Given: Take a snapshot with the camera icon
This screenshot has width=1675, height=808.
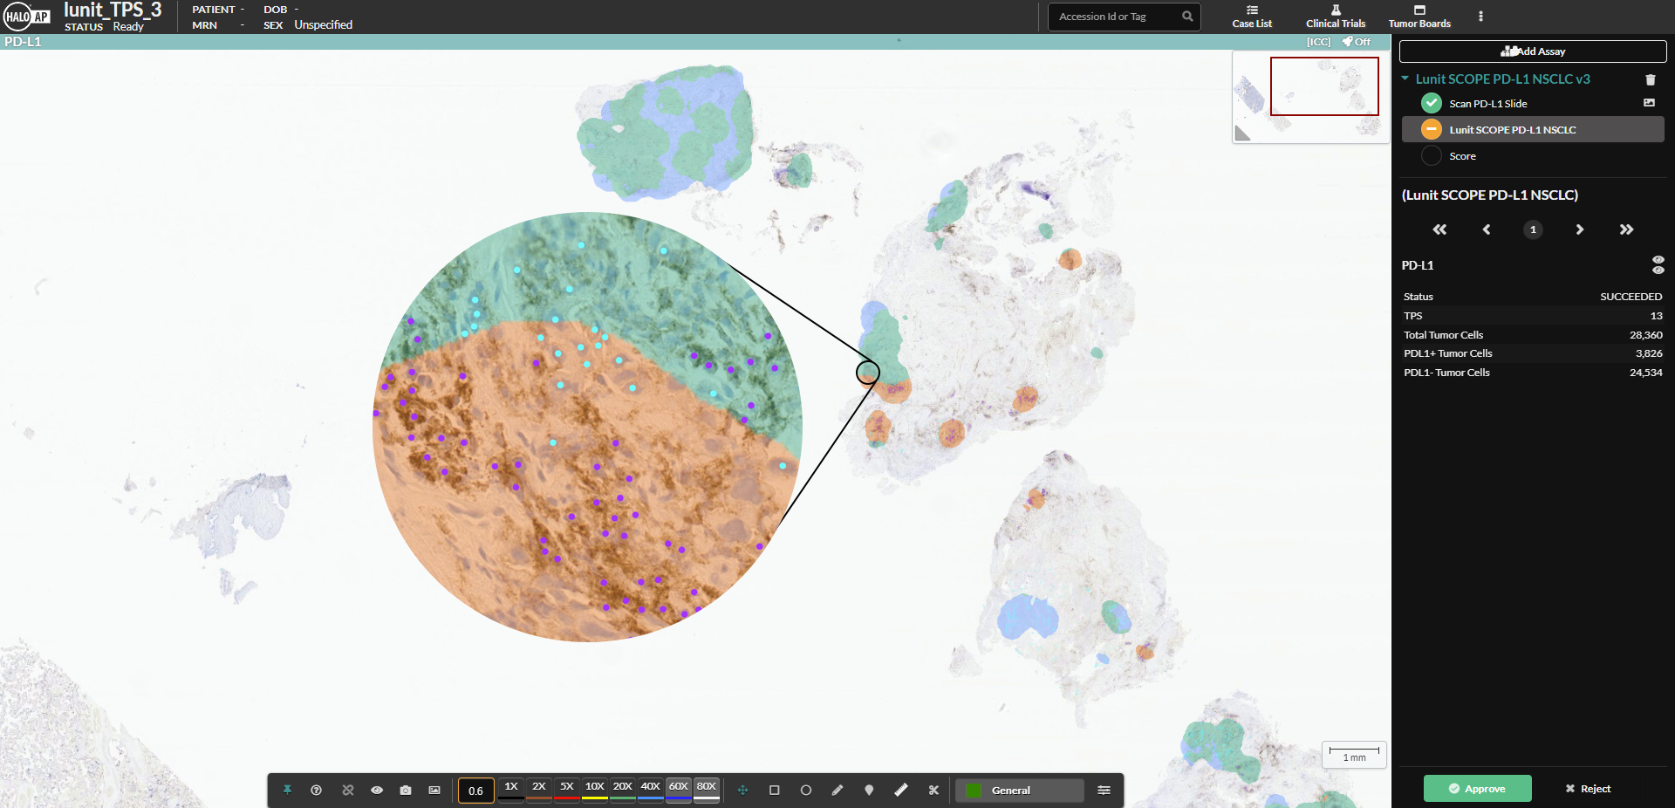Looking at the screenshot, I should tap(405, 790).
